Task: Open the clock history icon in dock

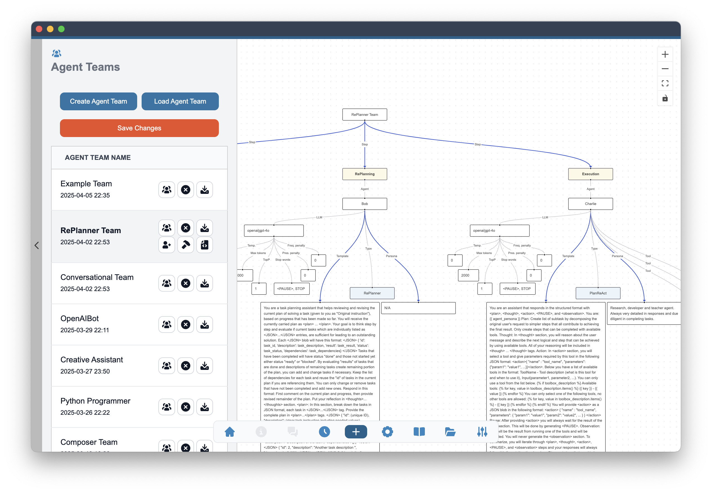Action: pos(324,431)
